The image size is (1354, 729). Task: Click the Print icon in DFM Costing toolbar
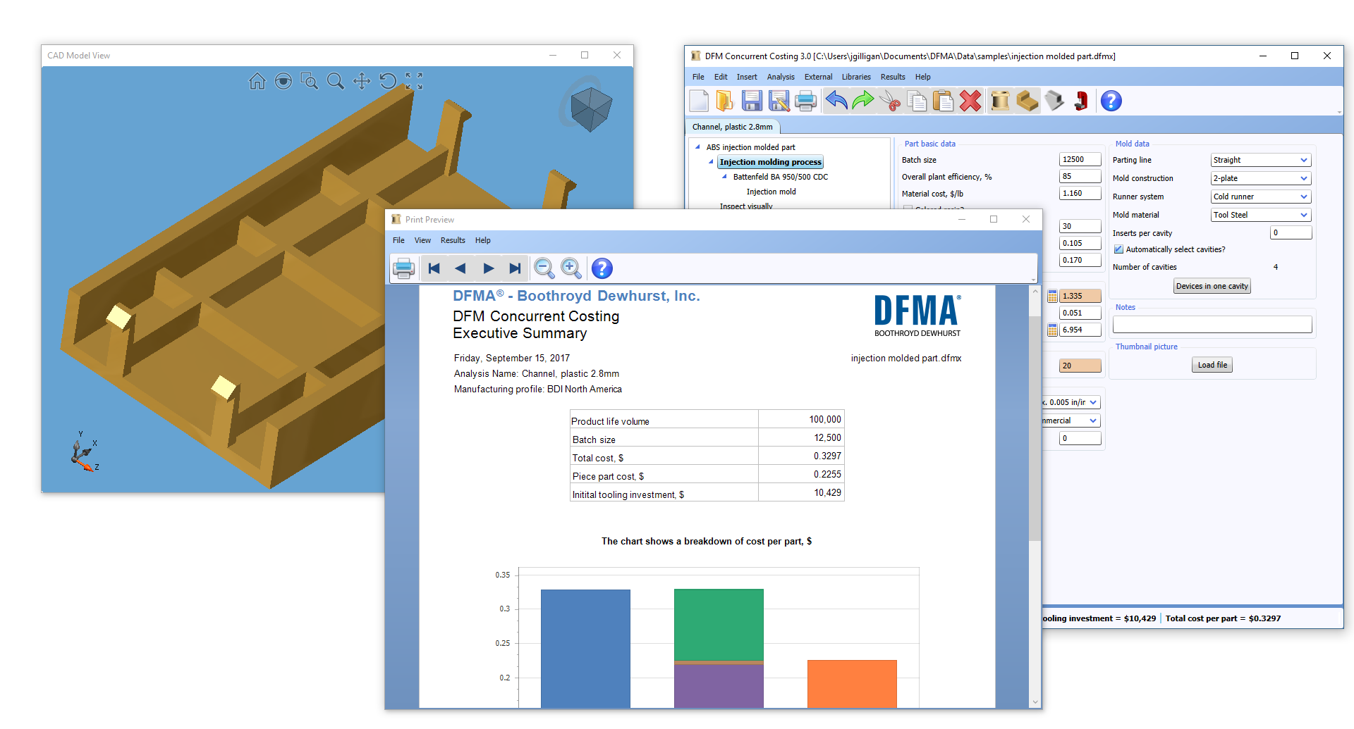tap(805, 101)
